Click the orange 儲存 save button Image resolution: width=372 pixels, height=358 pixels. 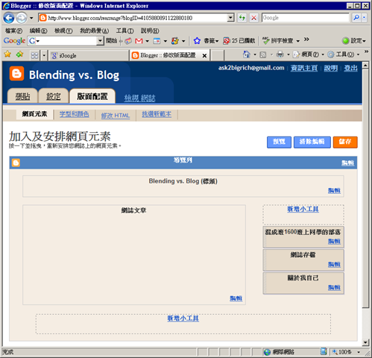point(345,142)
